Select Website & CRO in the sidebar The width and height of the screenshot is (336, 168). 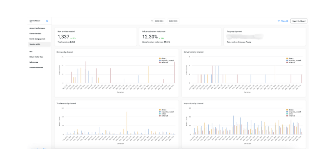click(x=39, y=44)
